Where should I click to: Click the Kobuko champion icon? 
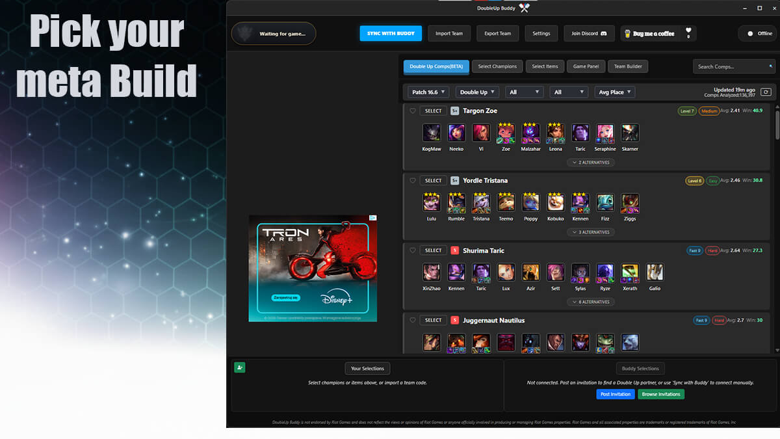coord(555,203)
